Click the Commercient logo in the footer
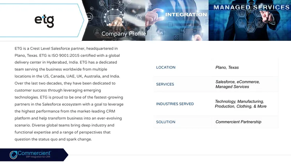The height and width of the screenshot is (164, 291). tap(30, 155)
